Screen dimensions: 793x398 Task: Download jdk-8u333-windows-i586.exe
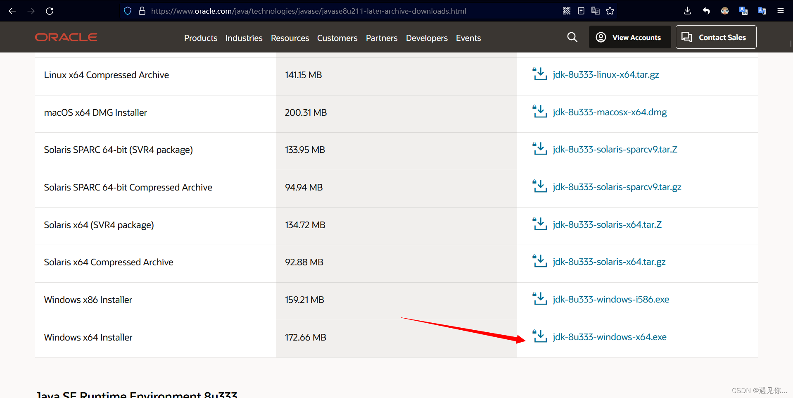[611, 299]
